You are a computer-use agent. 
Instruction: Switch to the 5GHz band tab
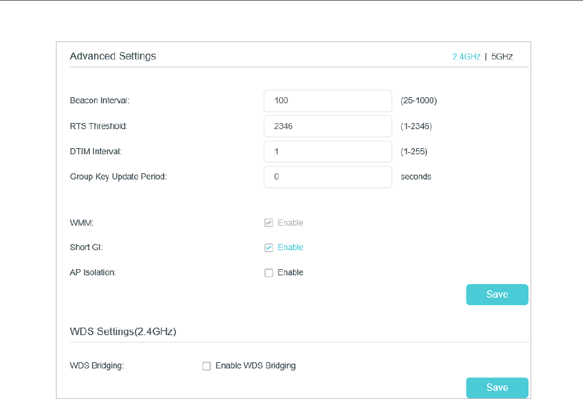[x=502, y=56]
